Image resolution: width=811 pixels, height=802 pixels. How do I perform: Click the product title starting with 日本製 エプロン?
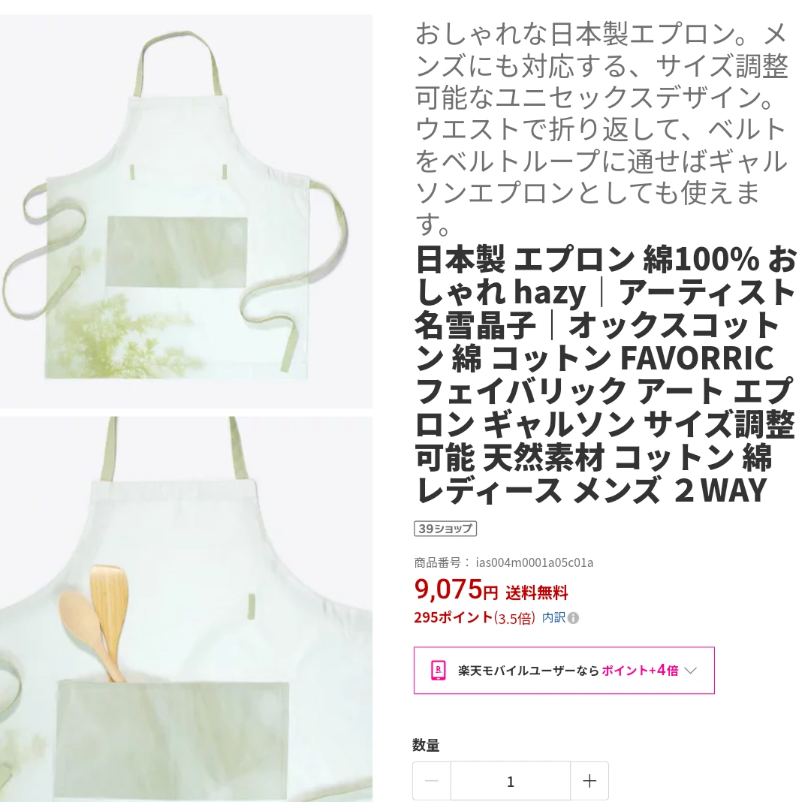tap(605, 375)
